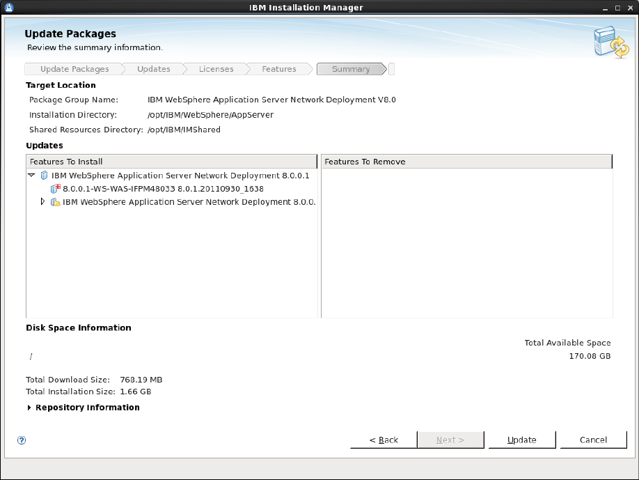Expand the Network Deployment 8.0.0. child node
Viewport: 639px width, 480px height.
[x=42, y=201]
